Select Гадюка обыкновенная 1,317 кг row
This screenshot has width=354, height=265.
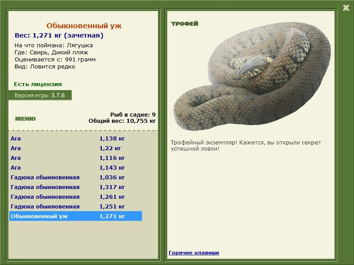pyautogui.click(x=76, y=187)
